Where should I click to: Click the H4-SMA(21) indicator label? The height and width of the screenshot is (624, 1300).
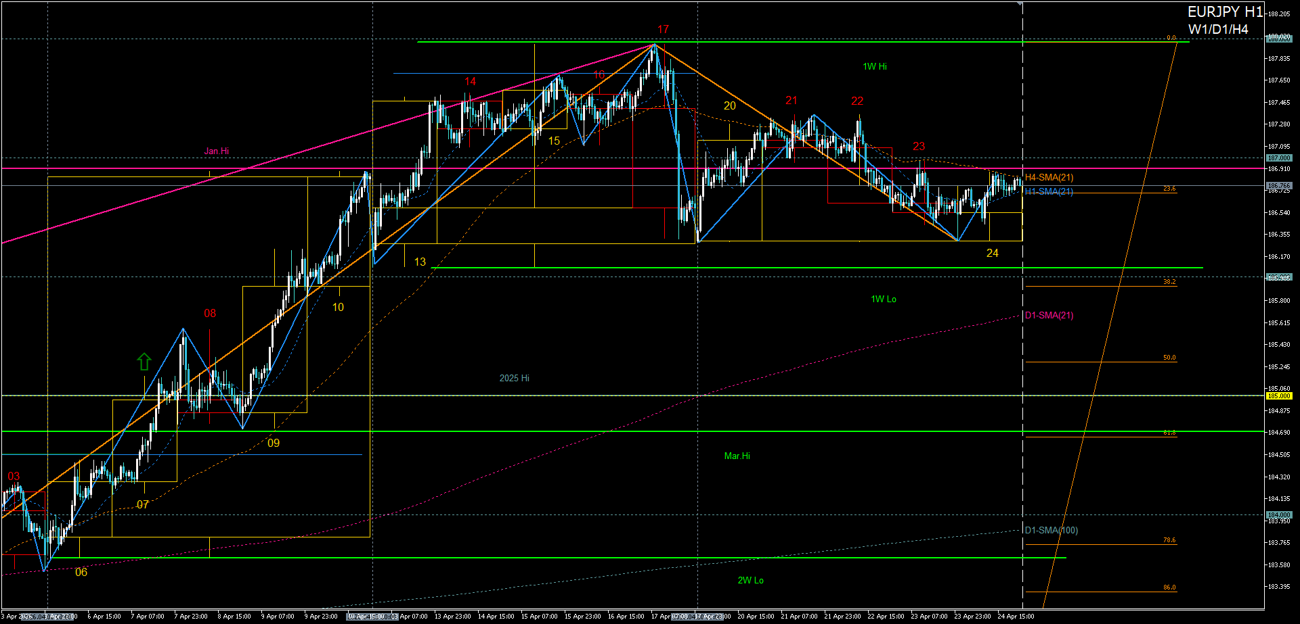pyautogui.click(x=1049, y=178)
